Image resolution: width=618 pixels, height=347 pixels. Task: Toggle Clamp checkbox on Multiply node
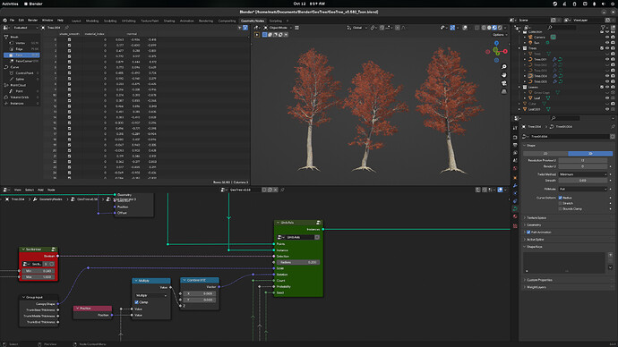coord(136,302)
